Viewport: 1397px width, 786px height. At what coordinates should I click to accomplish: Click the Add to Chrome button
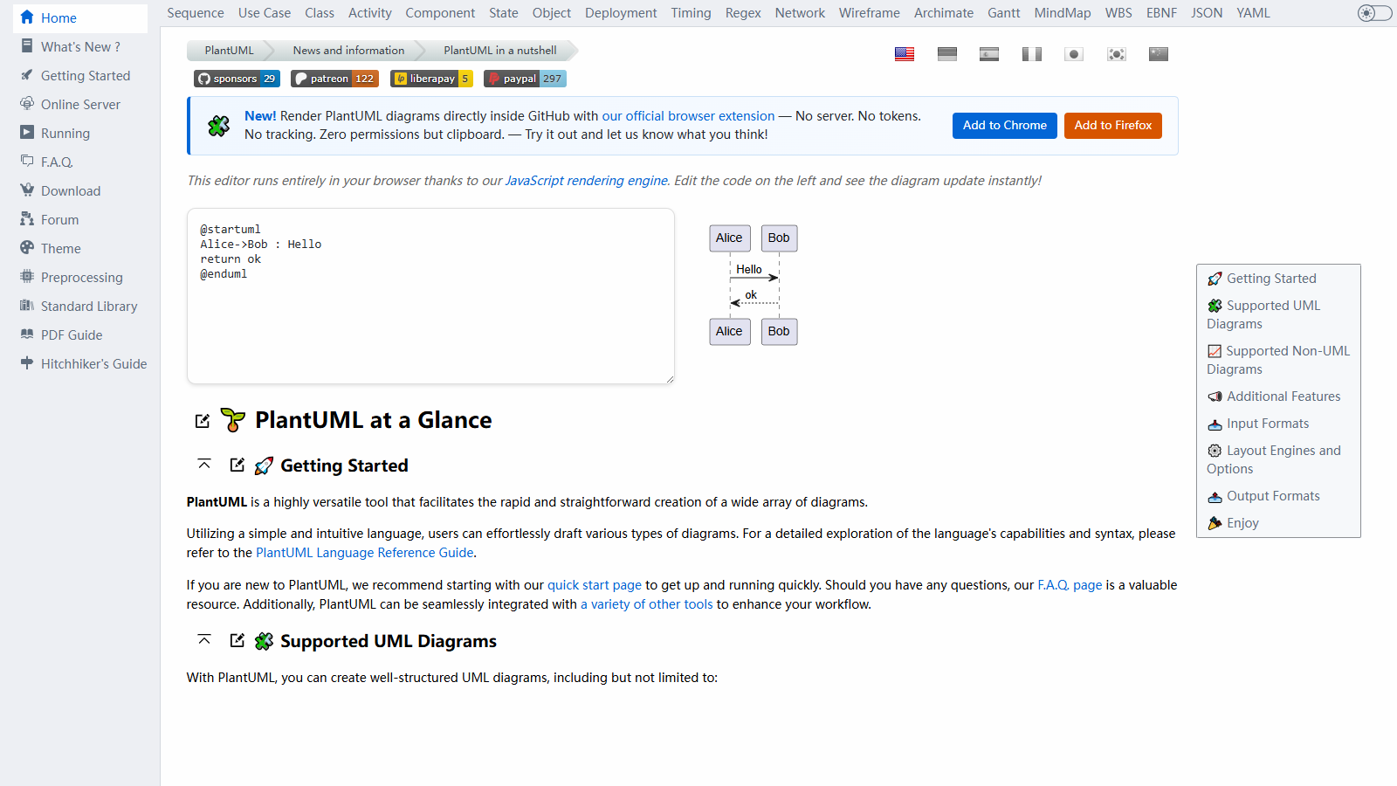pos(1005,126)
